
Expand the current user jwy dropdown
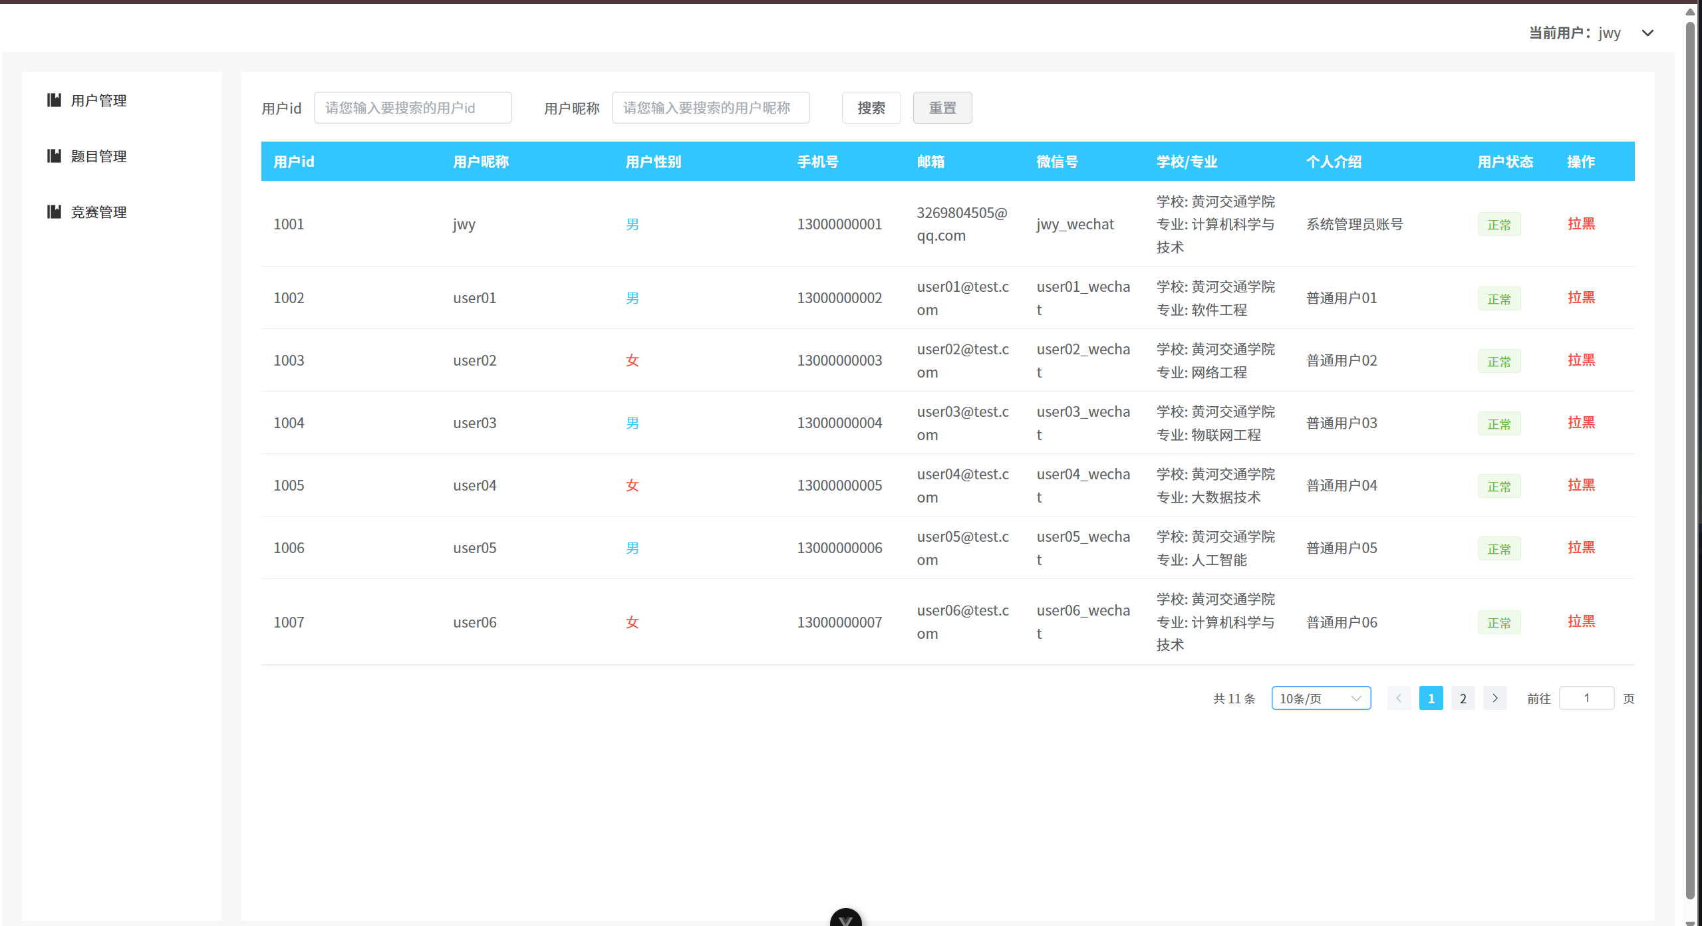[x=1647, y=33]
